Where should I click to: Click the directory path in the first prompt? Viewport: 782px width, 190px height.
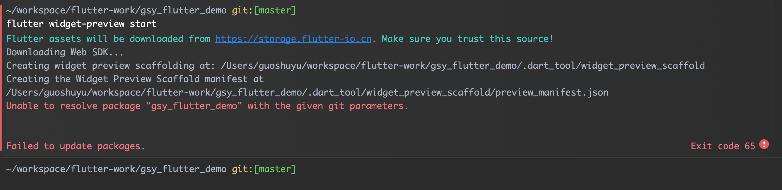[116, 10]
